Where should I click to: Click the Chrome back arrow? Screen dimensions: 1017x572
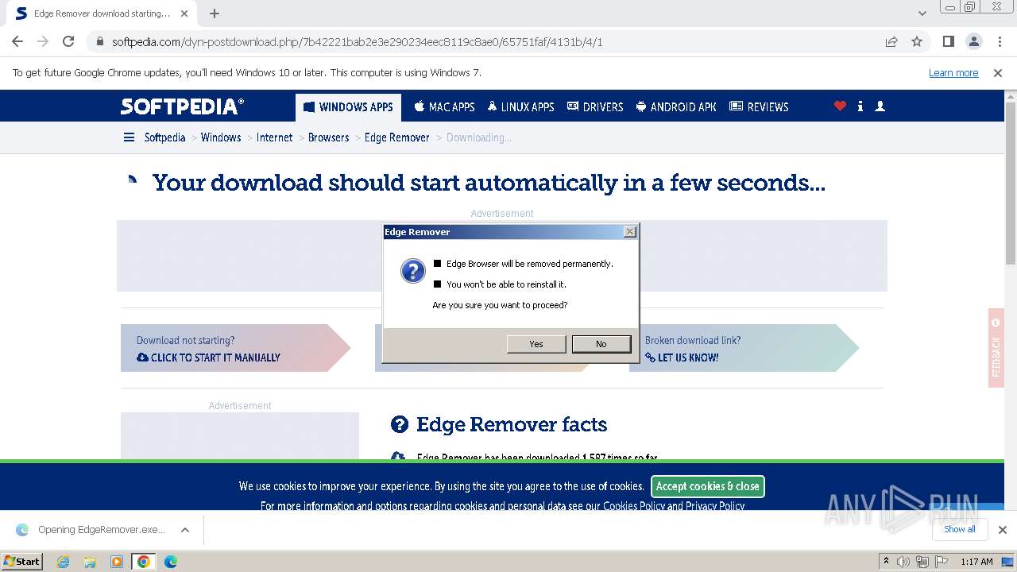point(17,41)
